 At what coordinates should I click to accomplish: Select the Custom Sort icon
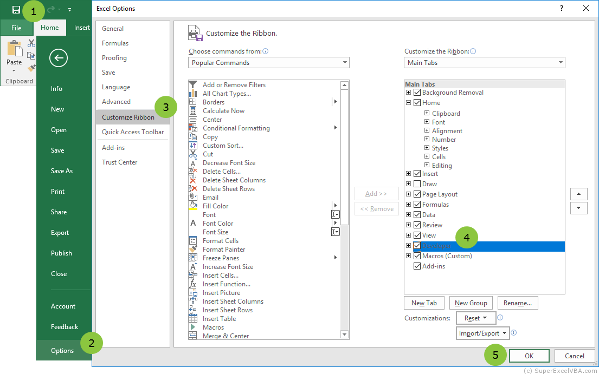tap(193, 146)
